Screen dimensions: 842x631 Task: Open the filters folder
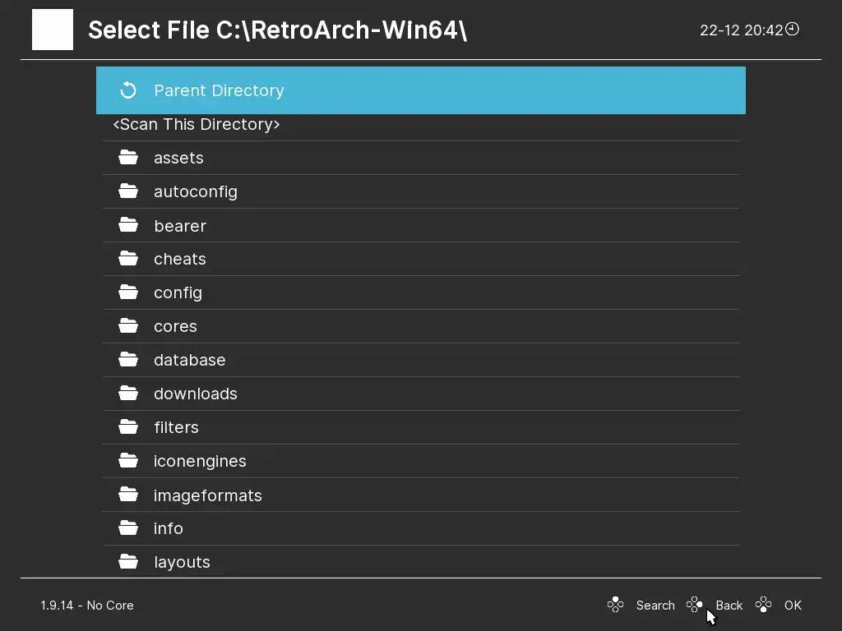coord(421,427)
